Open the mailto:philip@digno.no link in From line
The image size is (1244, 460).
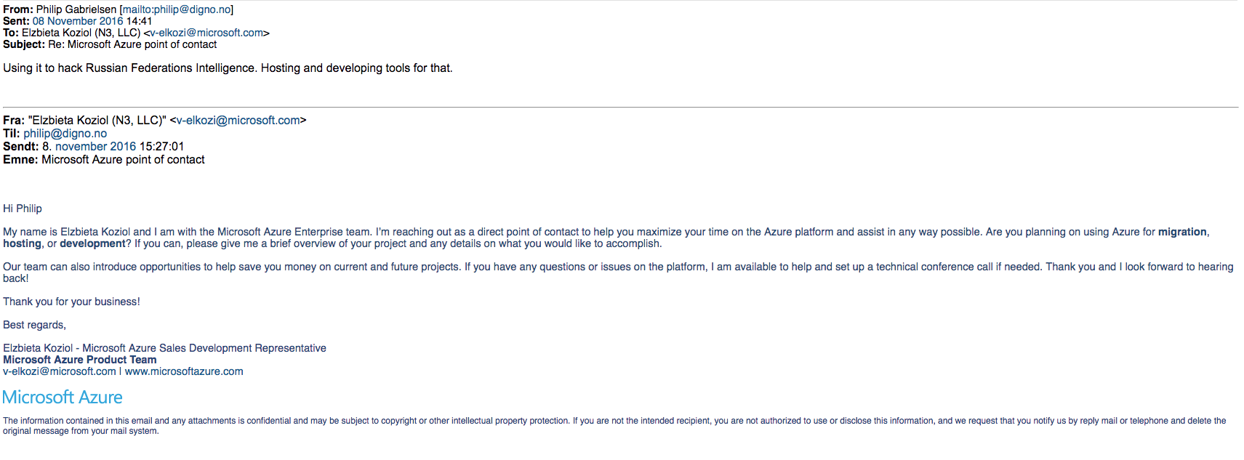(176, 9)
